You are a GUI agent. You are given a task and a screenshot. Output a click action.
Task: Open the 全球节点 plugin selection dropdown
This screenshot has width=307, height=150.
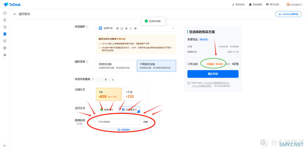(x=136, y=28)
